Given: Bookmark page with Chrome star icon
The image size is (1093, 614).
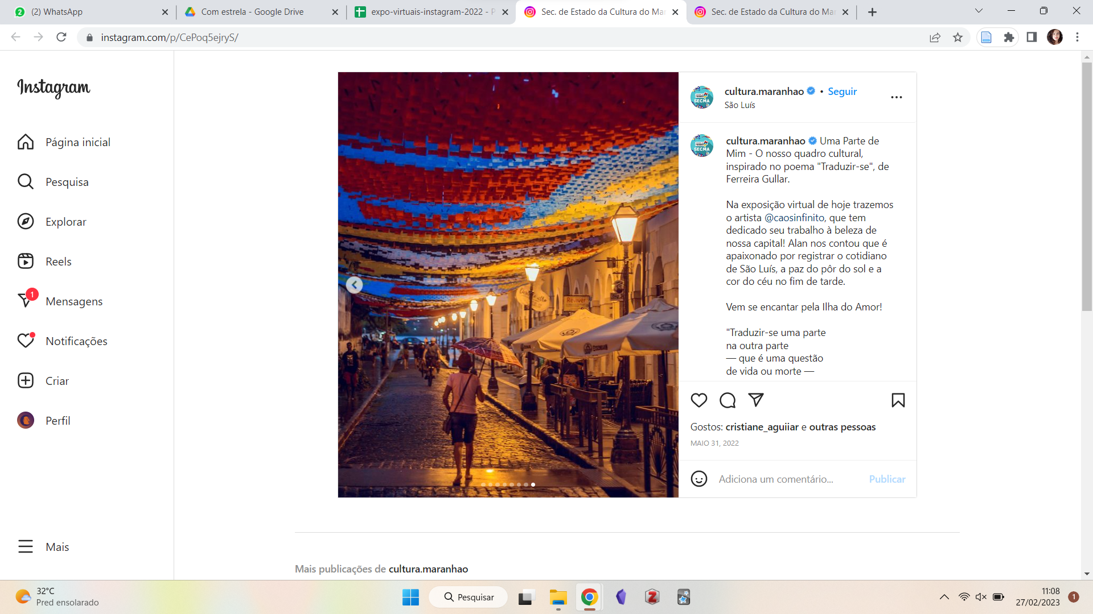Looking at the screenshot, I should click(958, 38).
